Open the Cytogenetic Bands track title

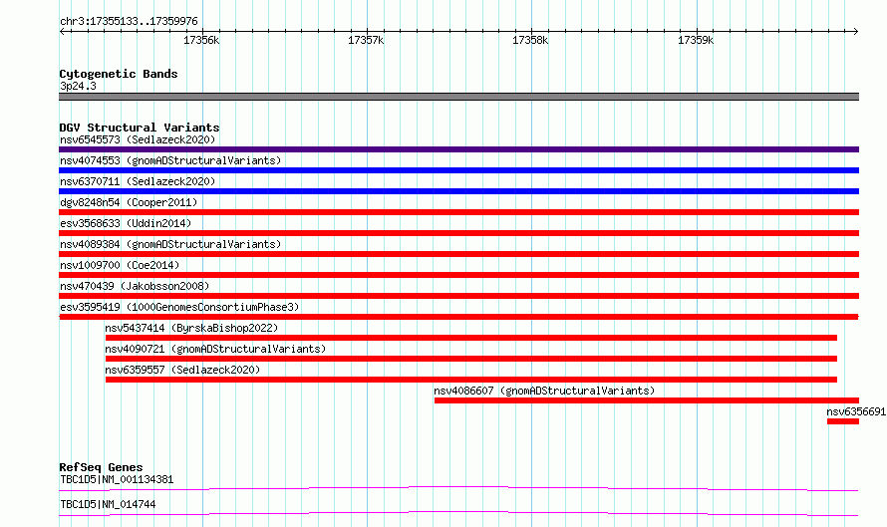tap(119, 74)
